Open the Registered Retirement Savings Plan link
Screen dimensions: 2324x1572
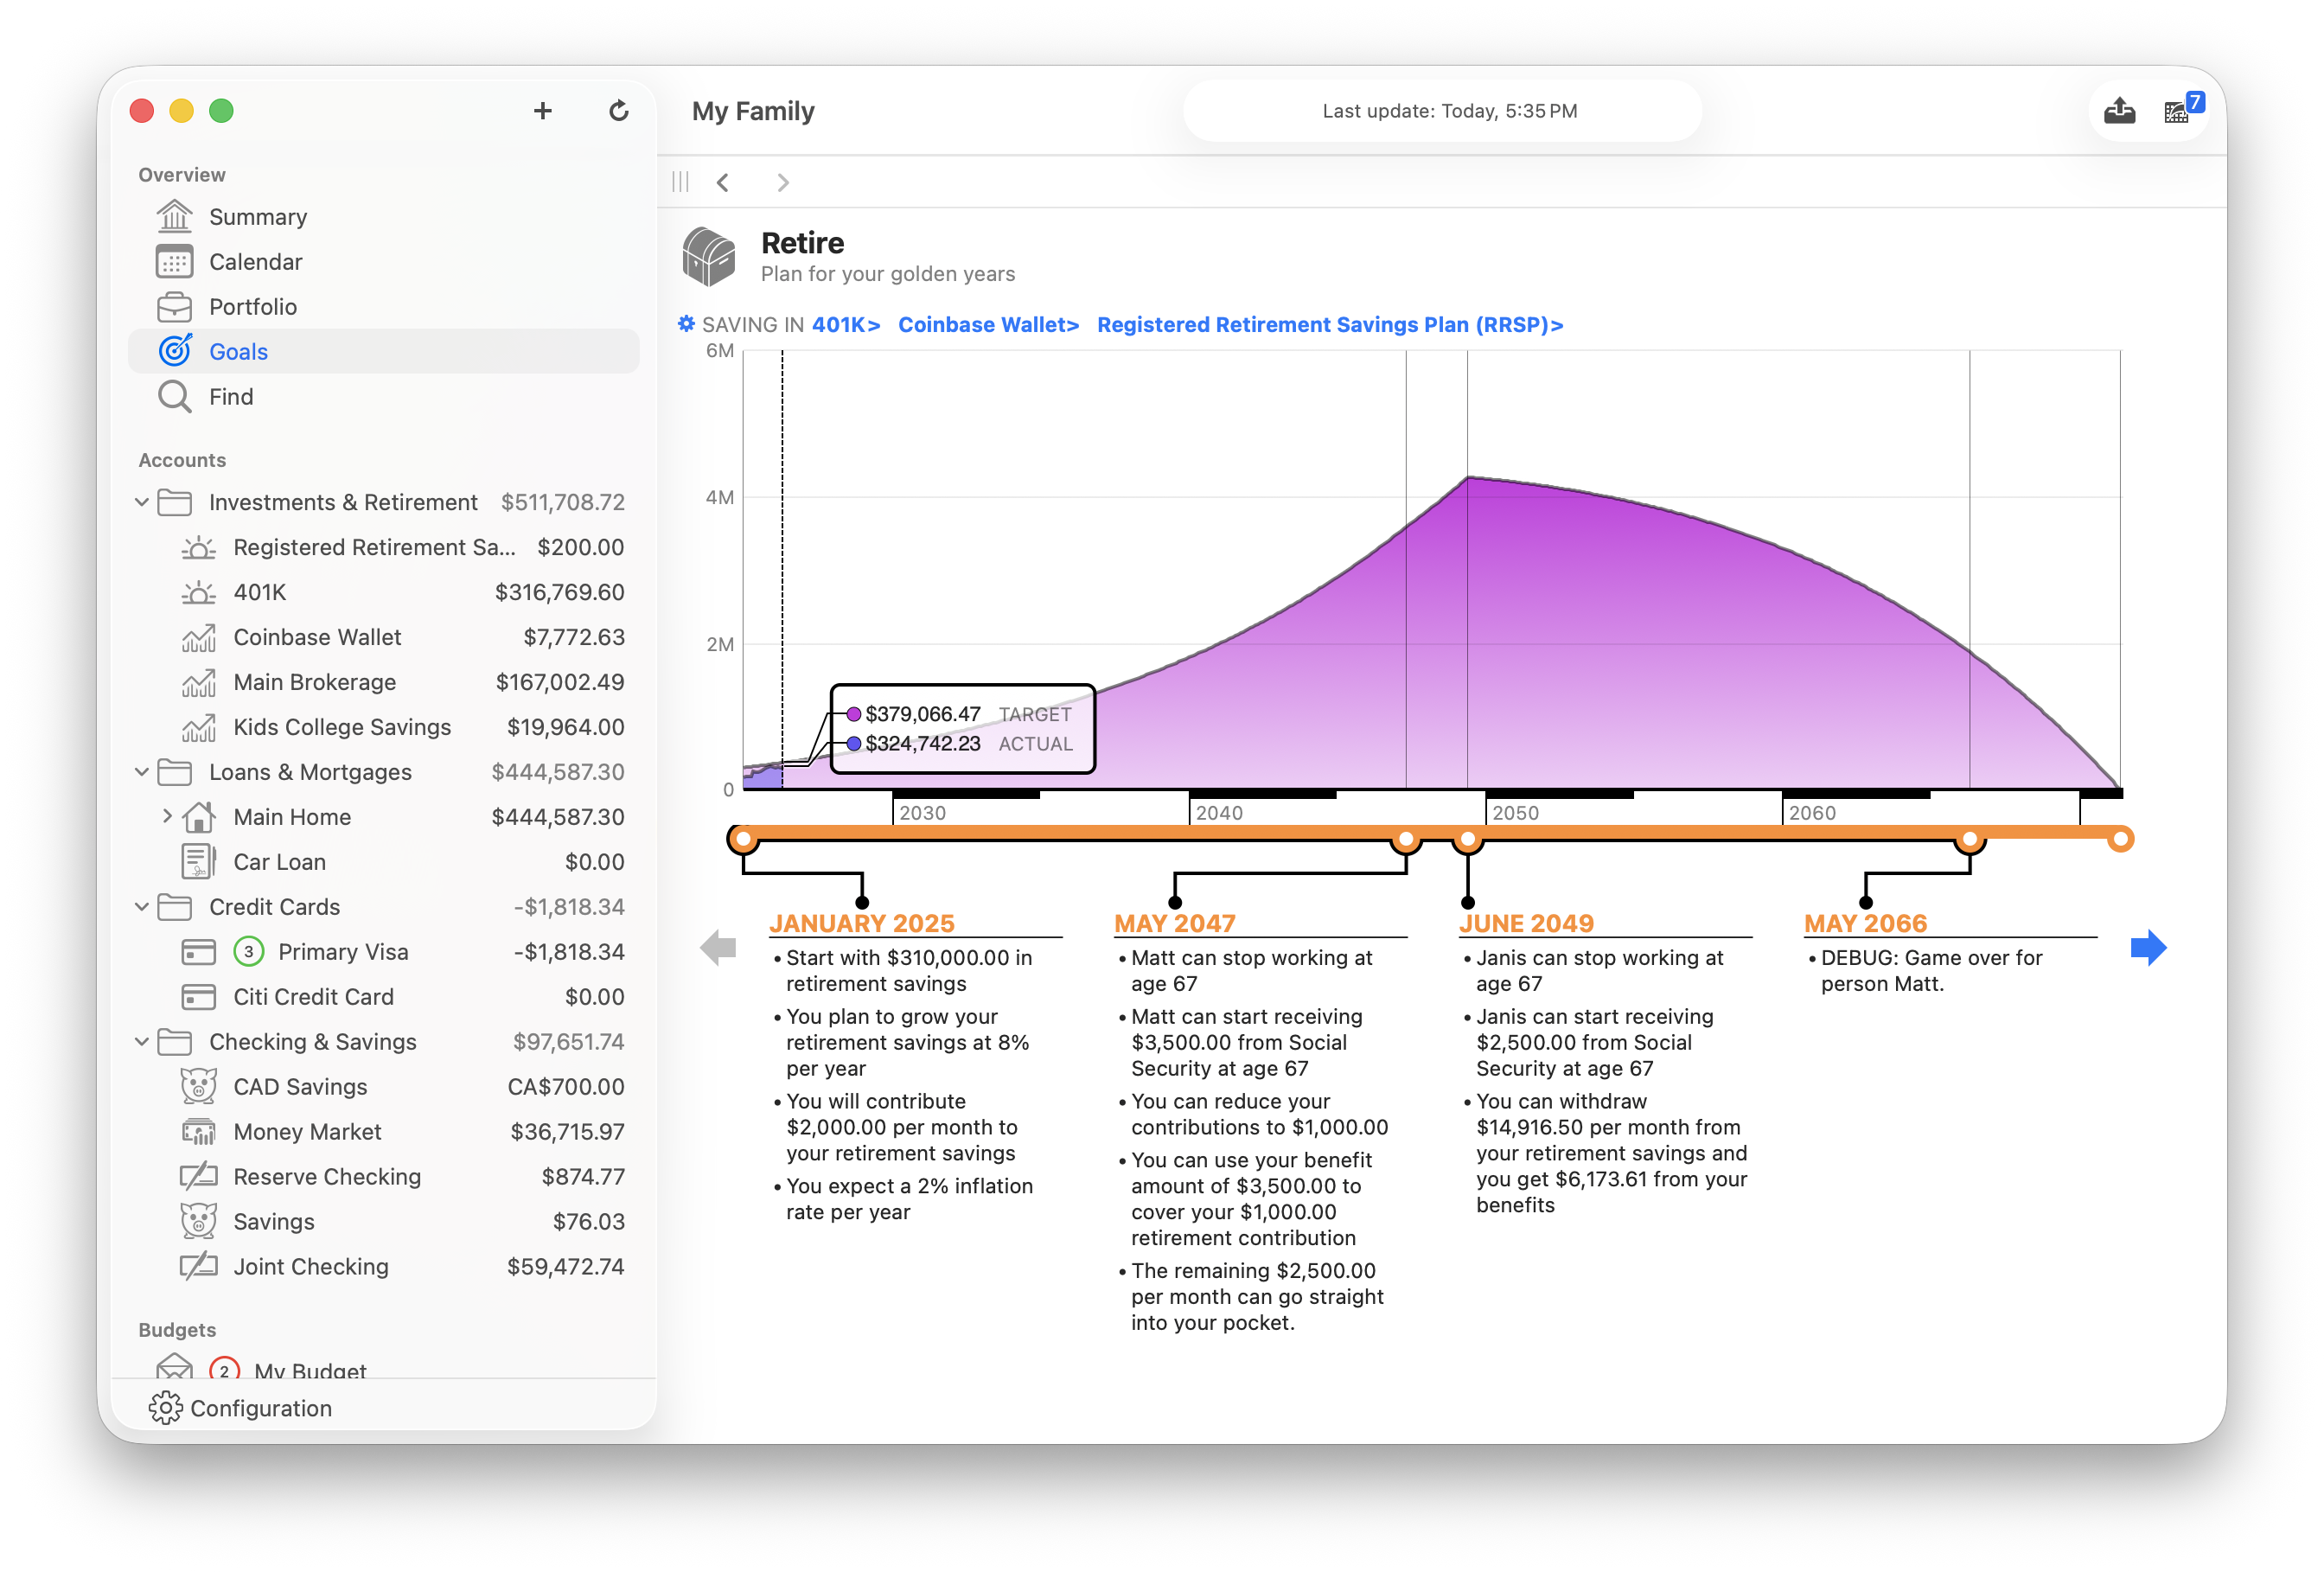coord(1328,324)
